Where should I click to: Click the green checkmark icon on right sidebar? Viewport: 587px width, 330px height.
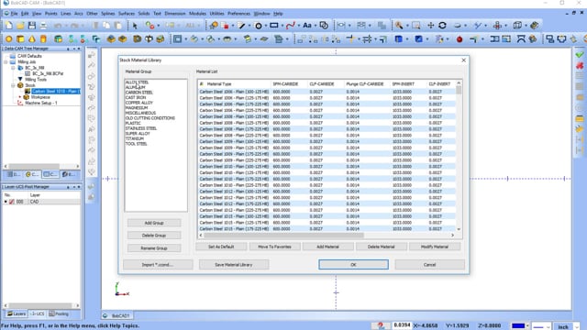pyautogui.click(x=580, y=55)
